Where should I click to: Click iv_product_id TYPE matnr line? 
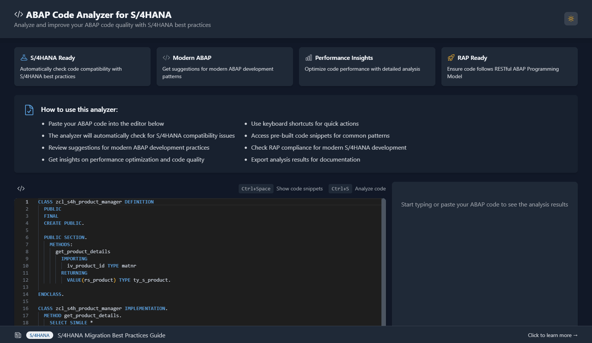pyautogui.click(x=102, y=266)
